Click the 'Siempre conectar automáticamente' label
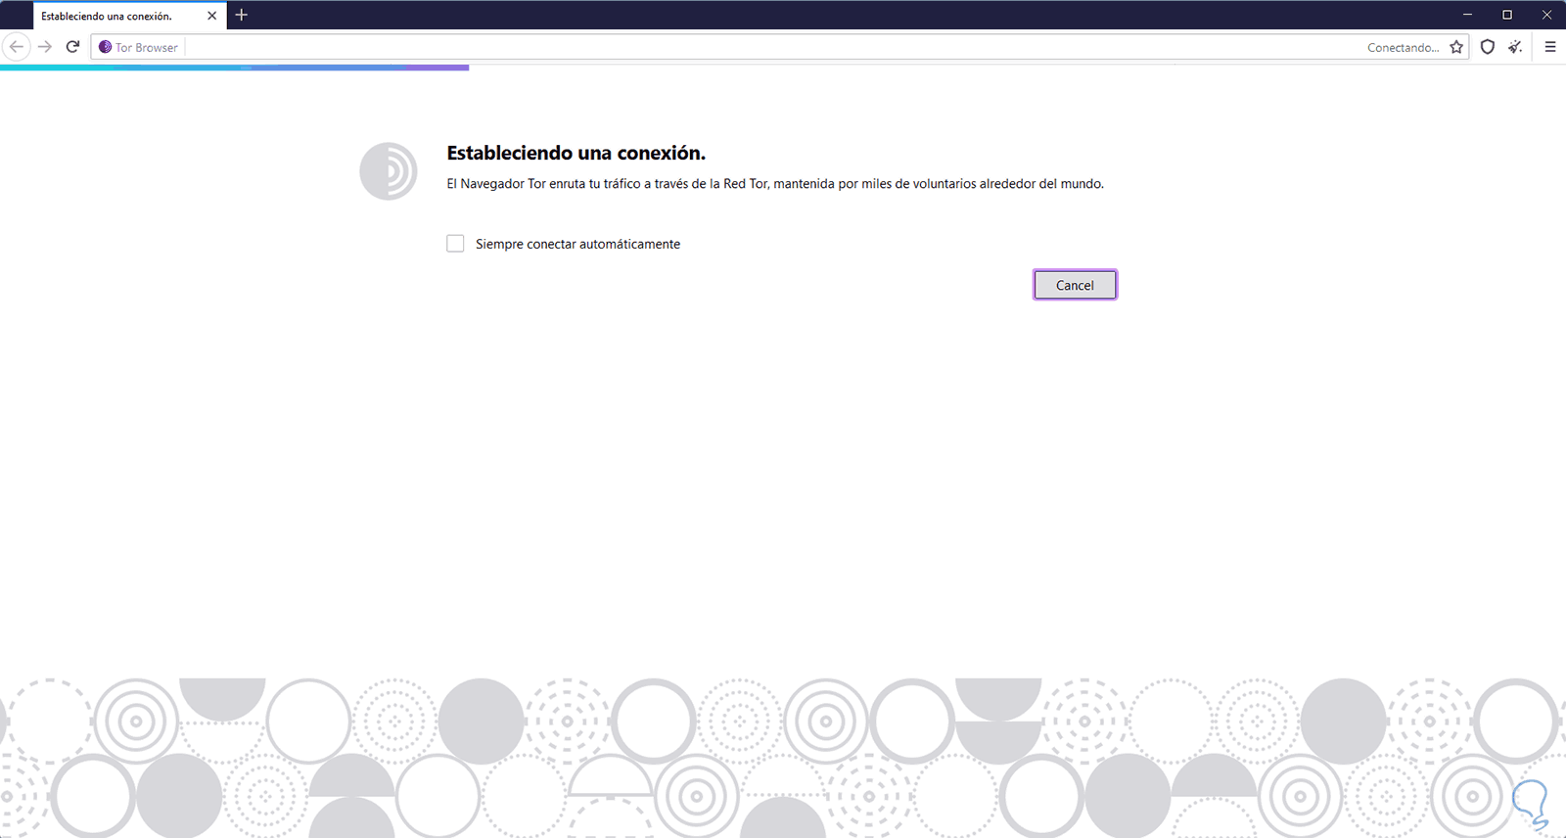Viewport: 1566px width, 838px height. [x=577, y=244]
